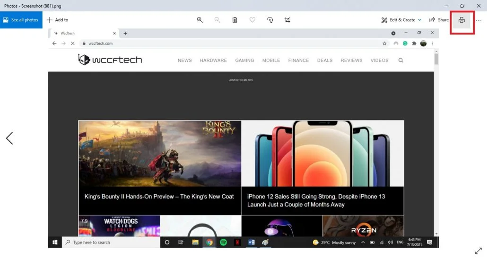The width and height of the screenshot is (487, 259).
Task: Click the Chrome profile avatar
Action: pos(423,43)
